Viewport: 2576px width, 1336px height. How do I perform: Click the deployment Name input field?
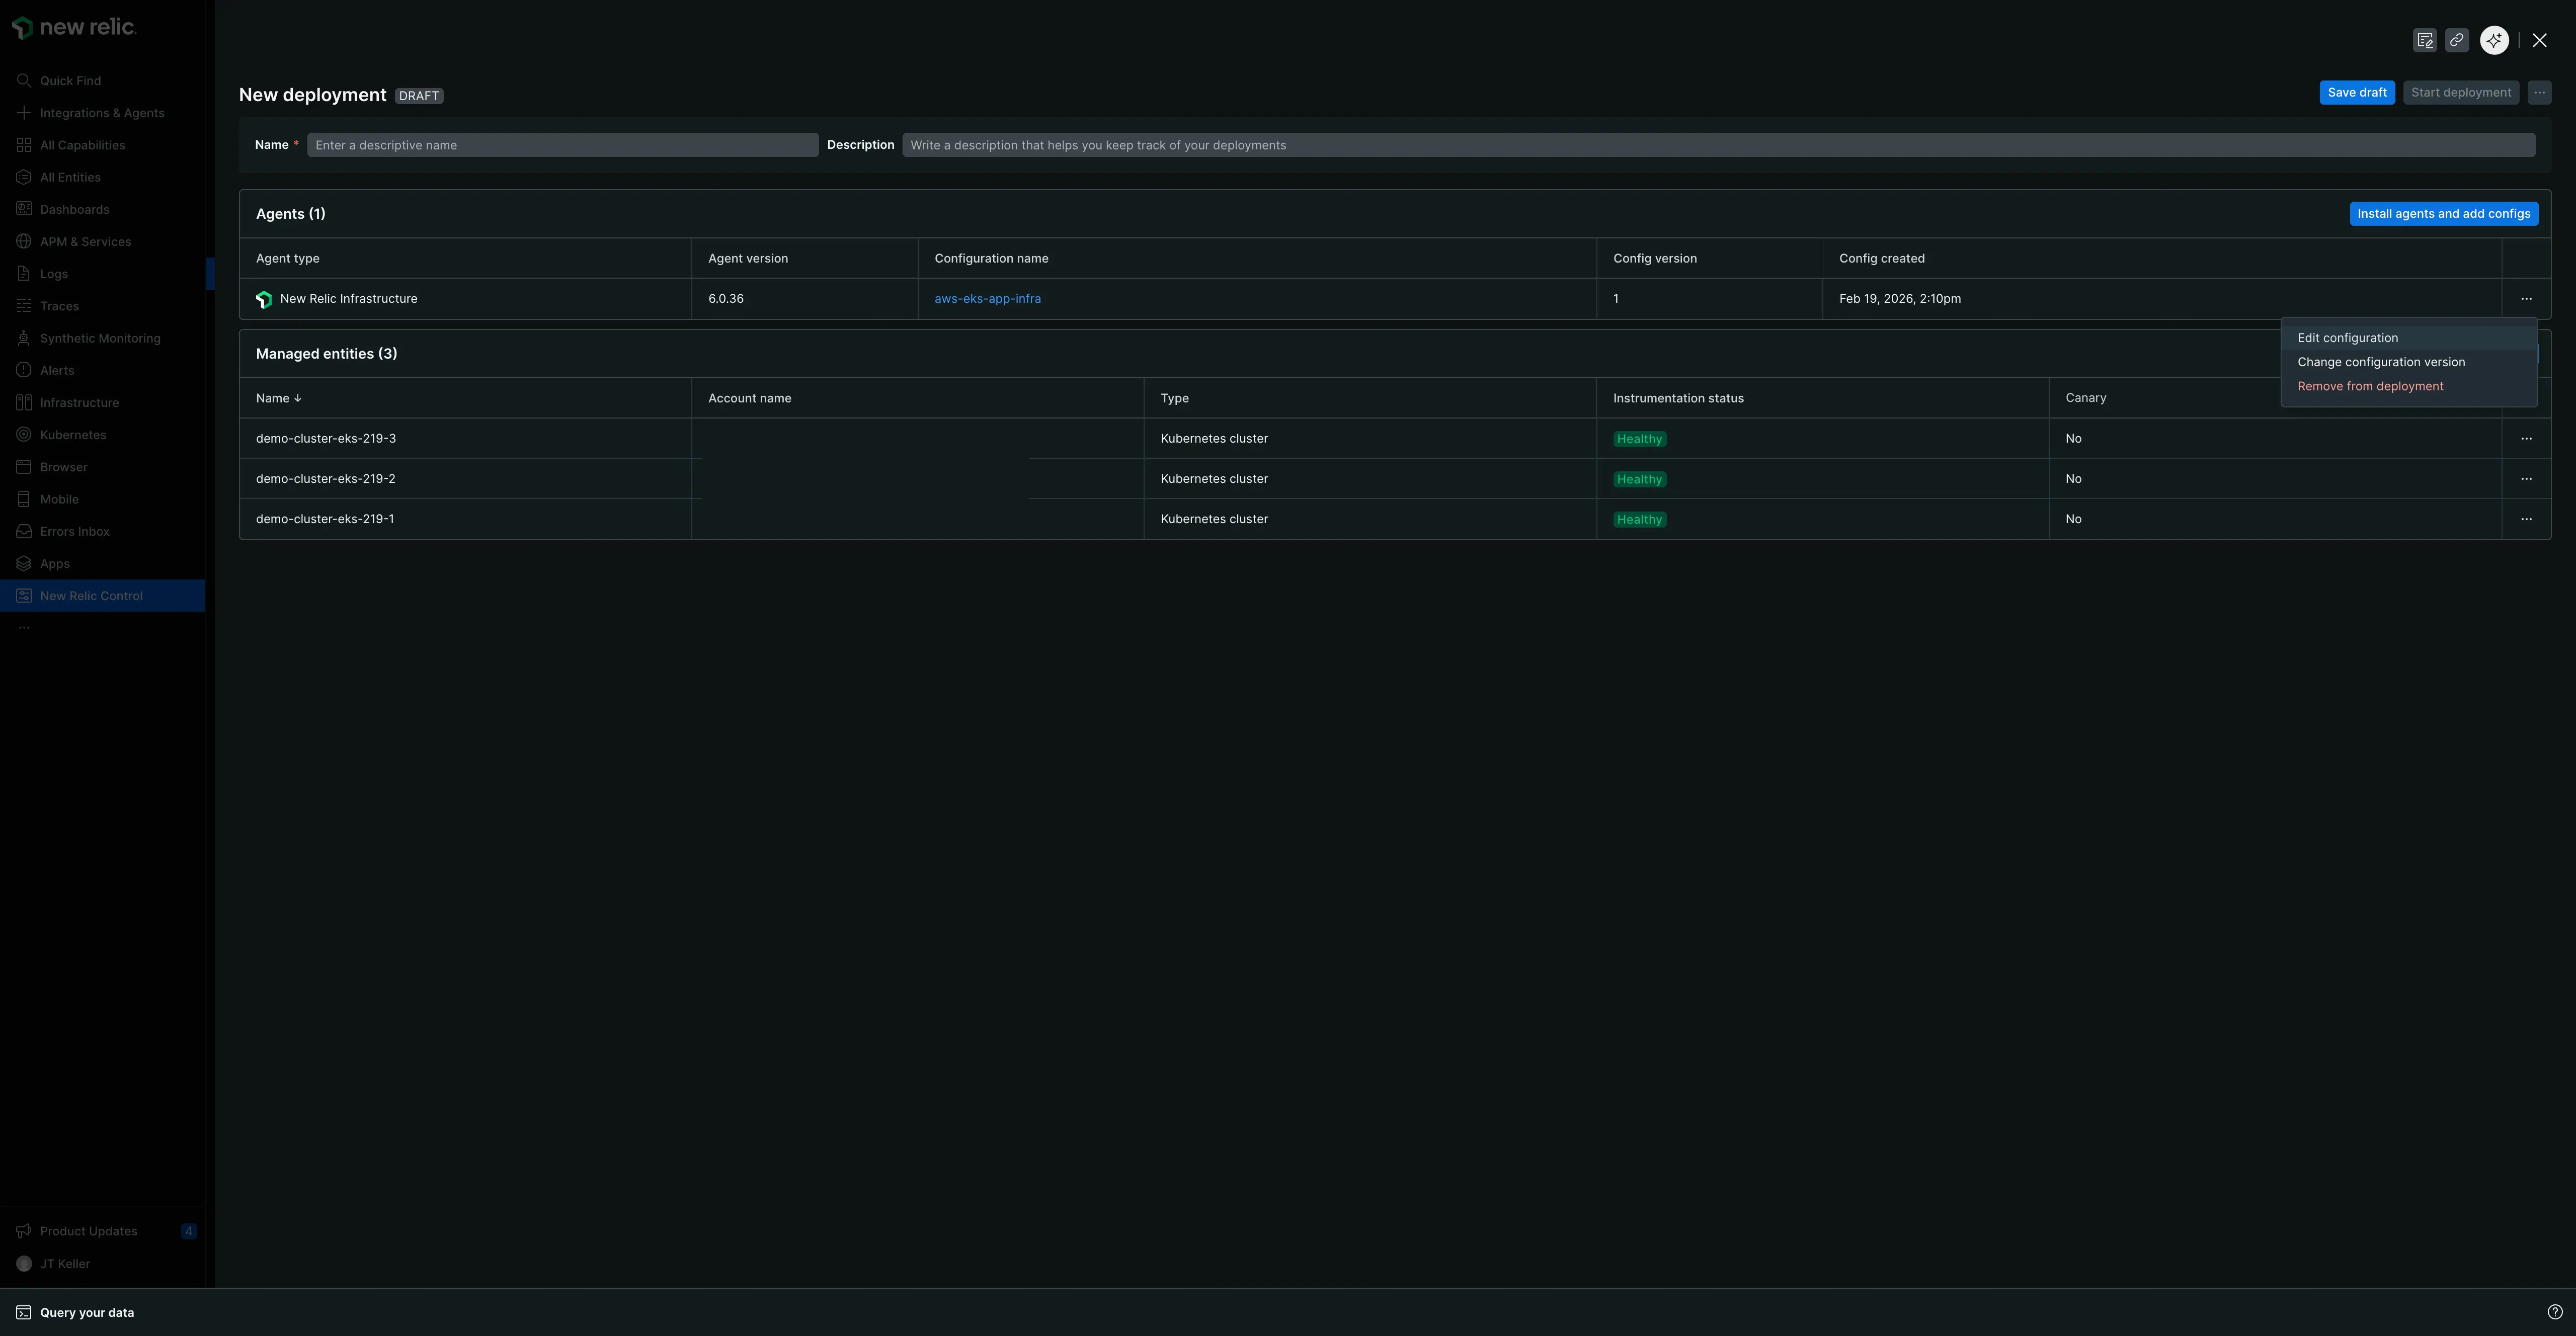(562, 144)
